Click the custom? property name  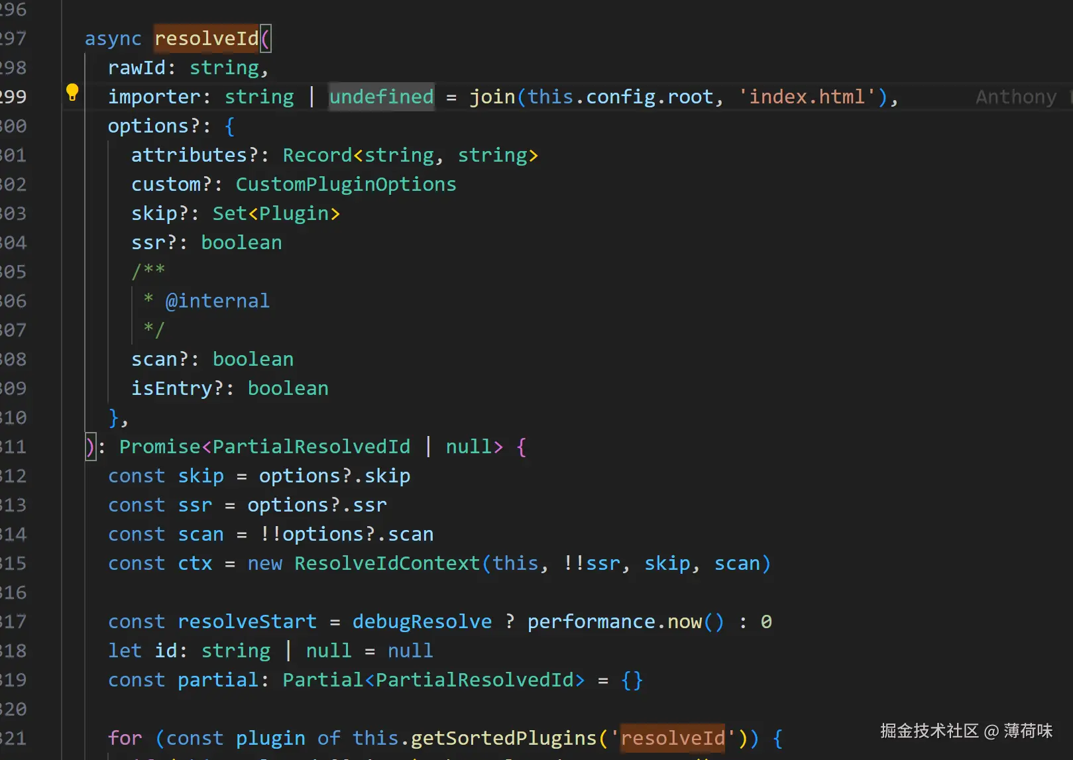[172, 184]
